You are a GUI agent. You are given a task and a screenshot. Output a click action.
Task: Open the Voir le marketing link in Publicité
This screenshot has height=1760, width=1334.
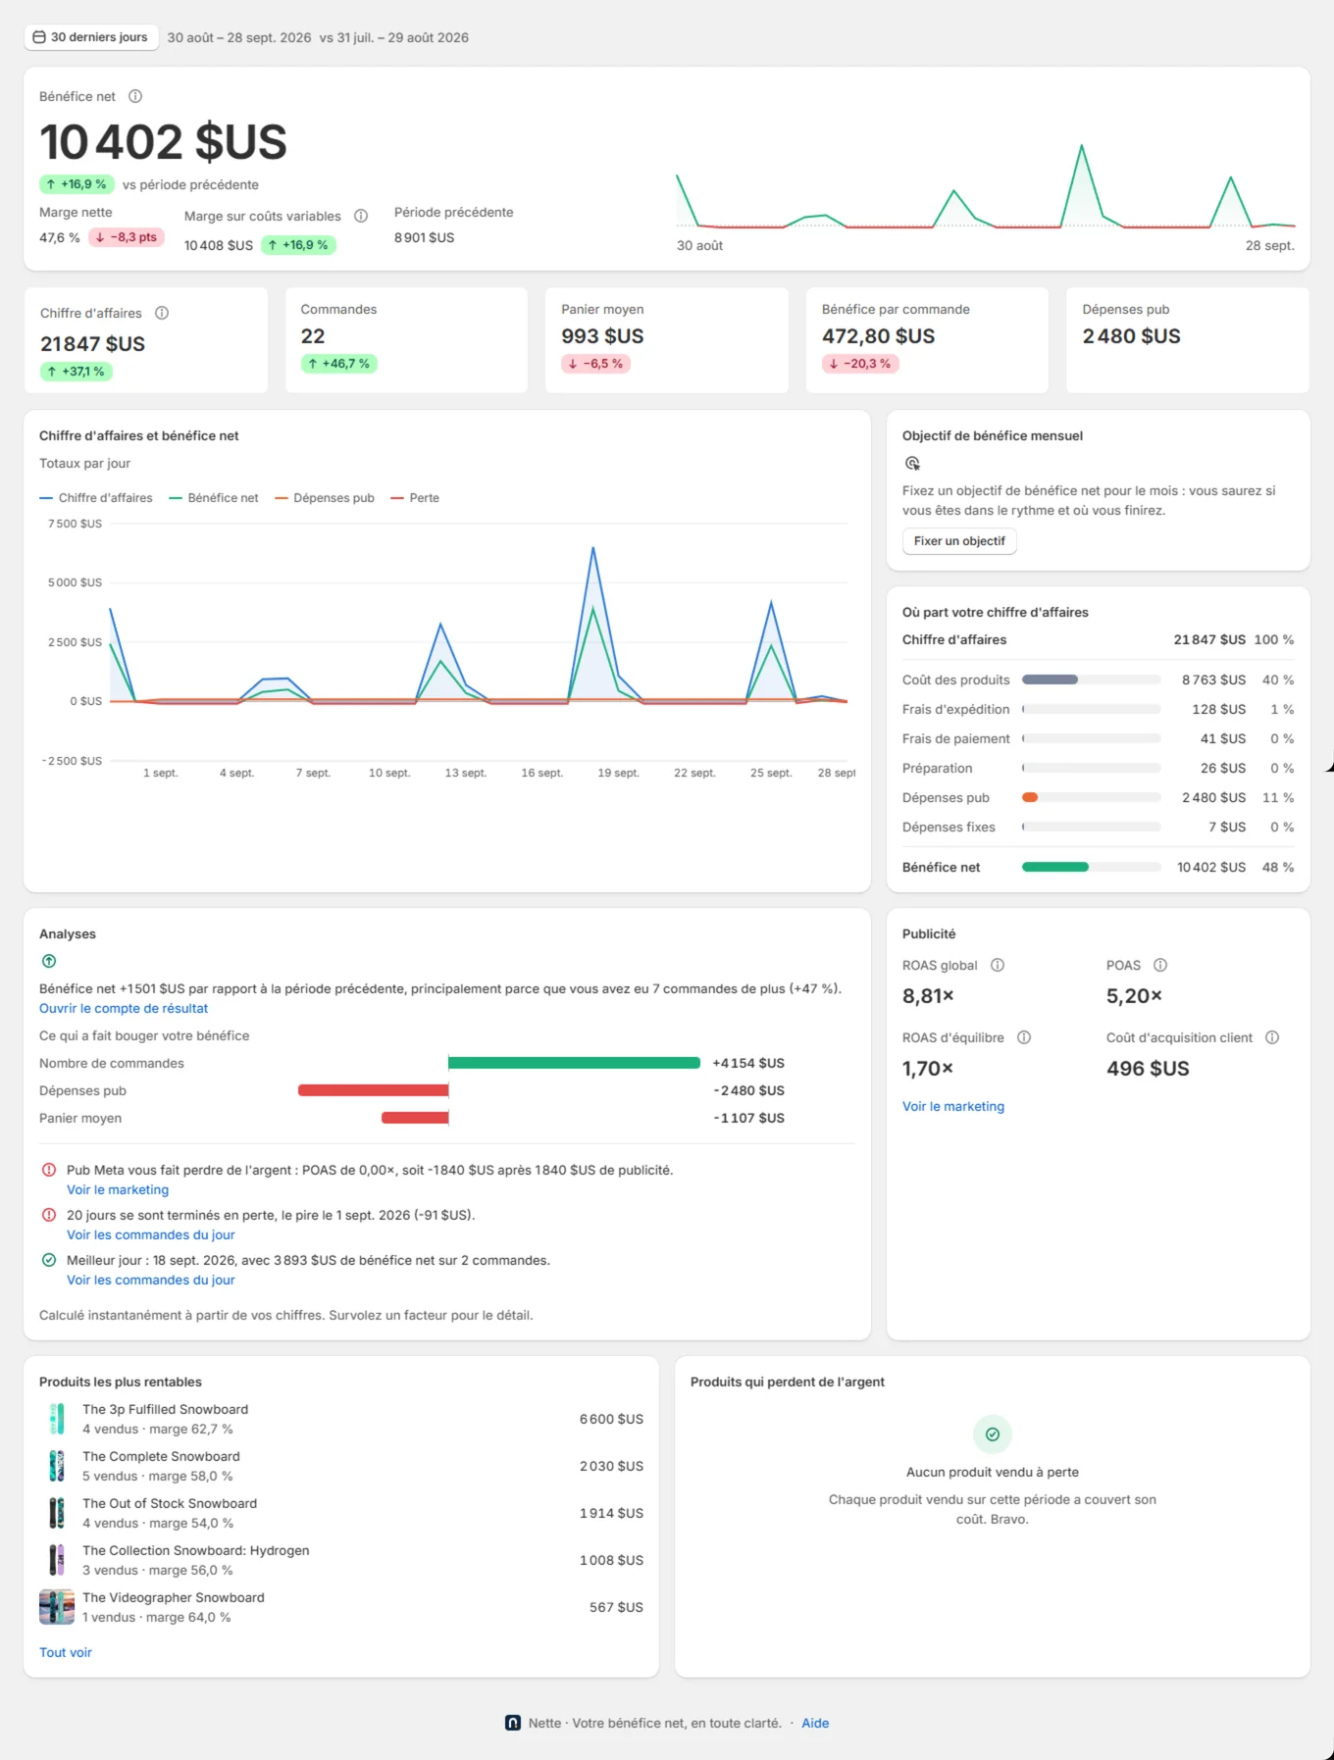953,1106
